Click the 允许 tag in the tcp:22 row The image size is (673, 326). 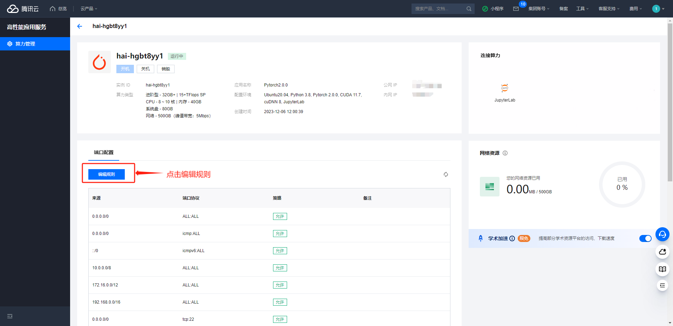click(280, 319)
